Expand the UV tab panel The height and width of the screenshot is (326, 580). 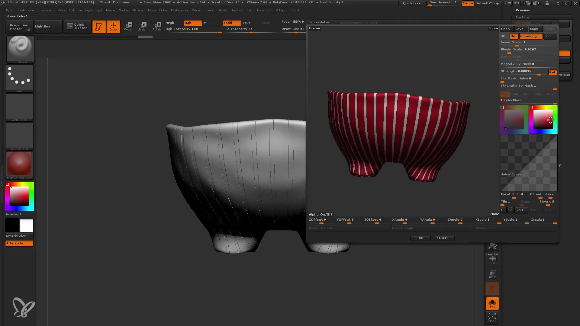point(513,36)
